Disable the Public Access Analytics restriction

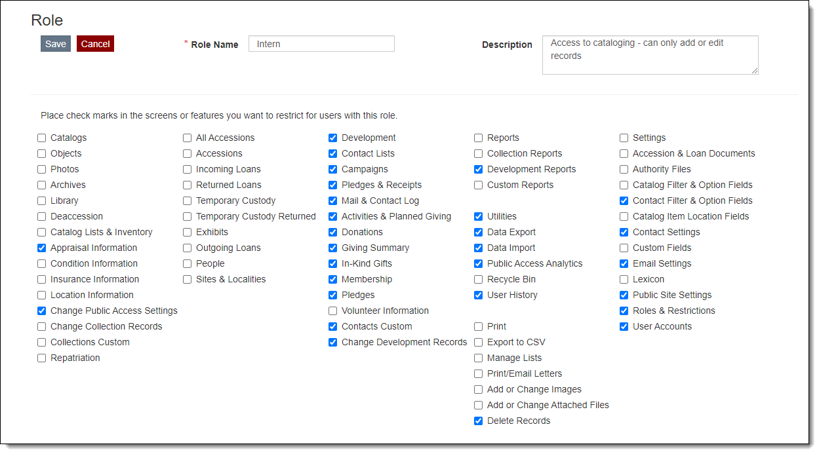pyautogui.click(x=478, y=263)
